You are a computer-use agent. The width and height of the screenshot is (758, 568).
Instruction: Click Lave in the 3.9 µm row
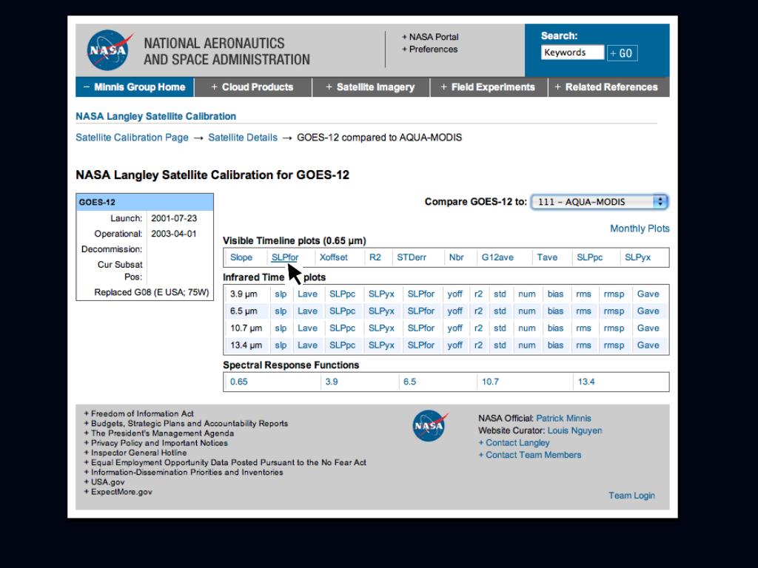point(307,294)
